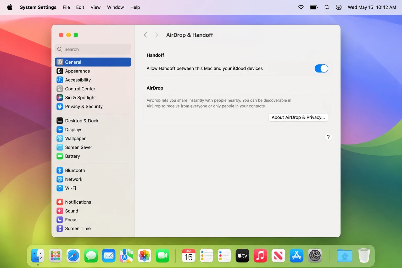
Task: Open Downloads folder in the Dock
Action: 345,255
